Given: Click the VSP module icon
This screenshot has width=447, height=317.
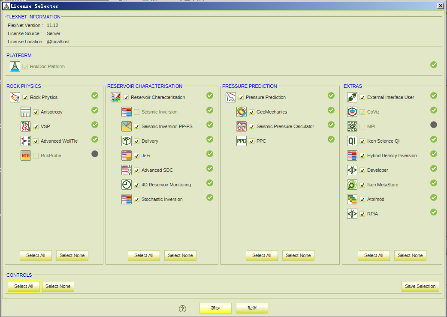Looking at the screenshot, I should (26, 126).
